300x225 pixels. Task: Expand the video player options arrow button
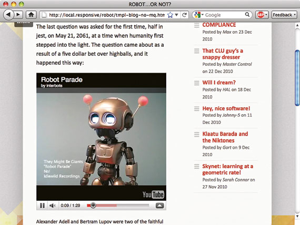[x=160, y=206]
